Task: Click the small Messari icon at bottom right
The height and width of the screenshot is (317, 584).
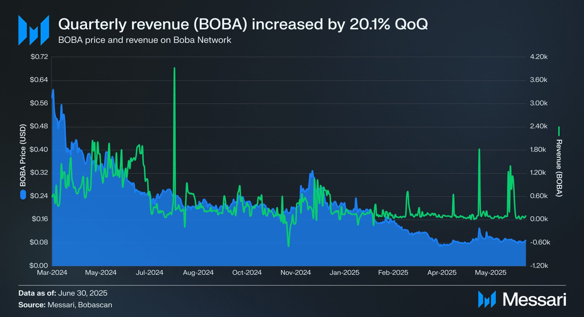Action: click(x=487, y=299)
